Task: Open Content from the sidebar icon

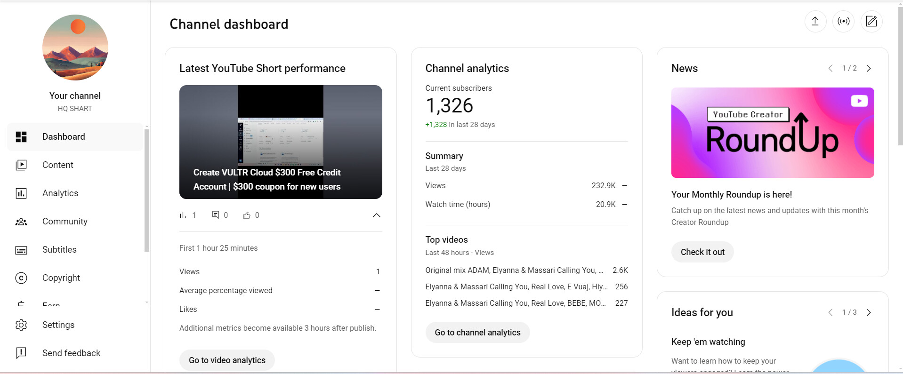Action: 21,165
